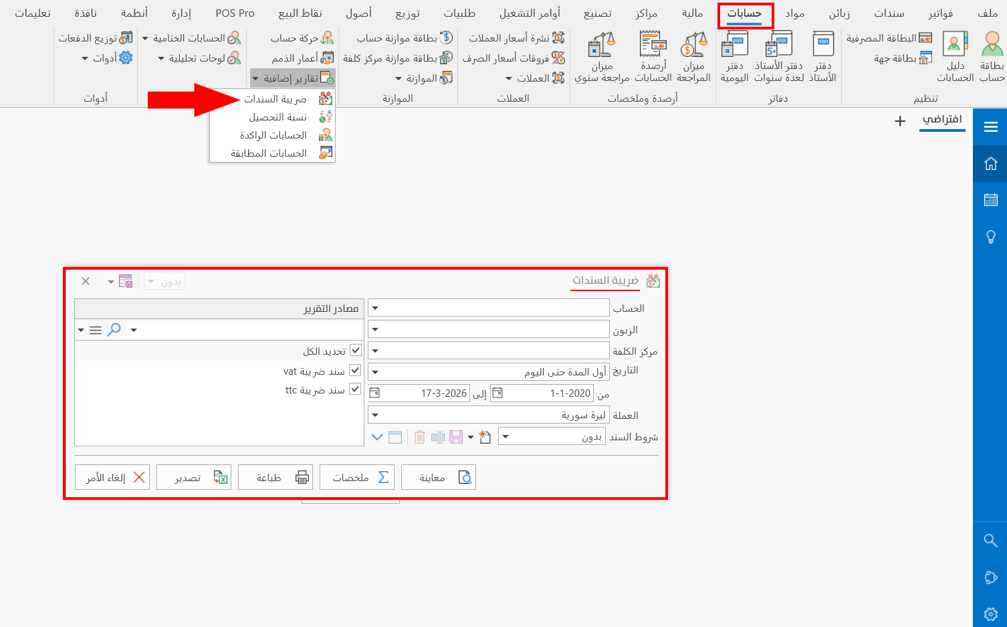Click the إلغاء الأمر cancel button
The width and height of the screenshot is (1007, 627).
coord(112,477)
